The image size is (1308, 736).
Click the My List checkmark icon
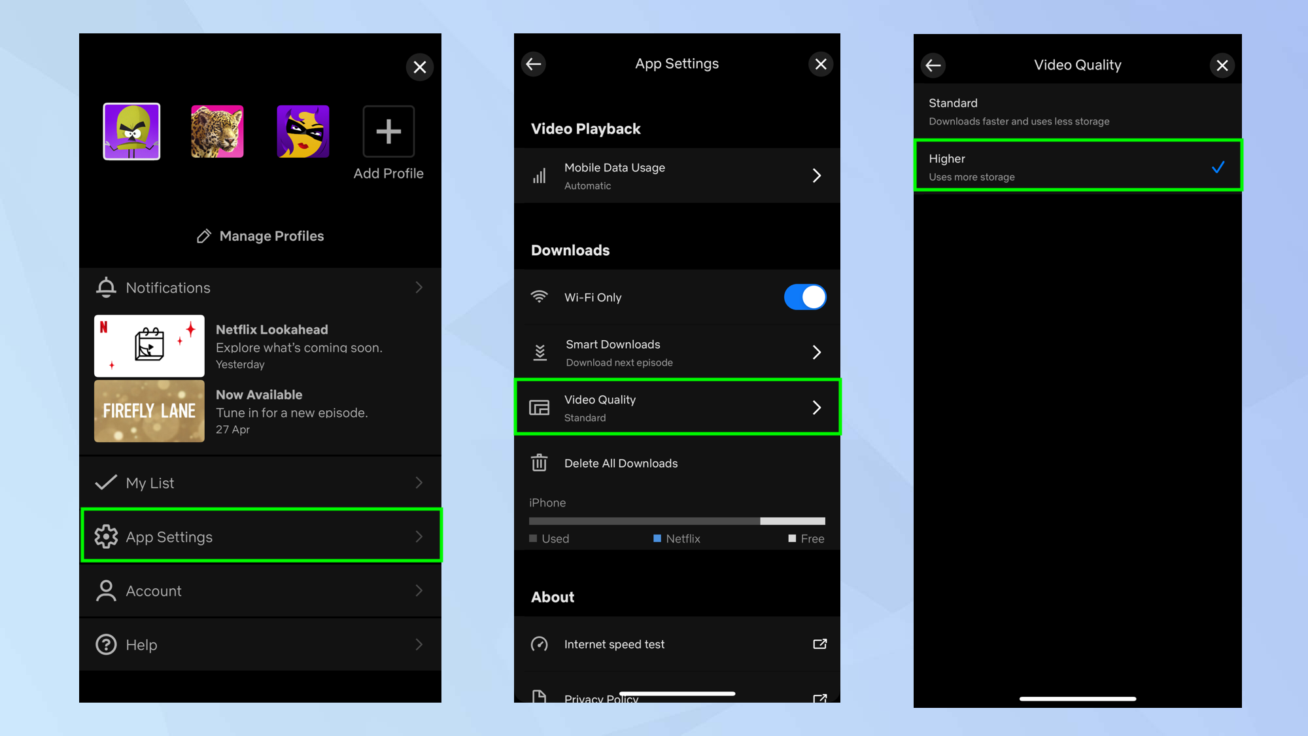(105, 483)
